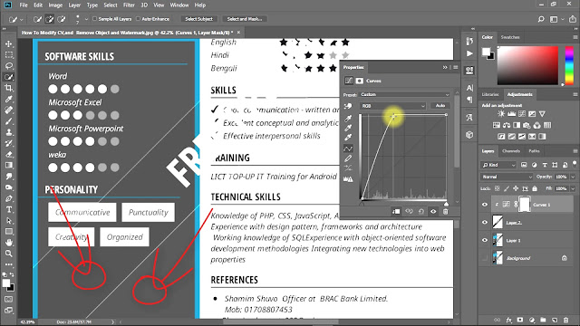Toggle lock all in Layers panel

[x=535, y=188]
